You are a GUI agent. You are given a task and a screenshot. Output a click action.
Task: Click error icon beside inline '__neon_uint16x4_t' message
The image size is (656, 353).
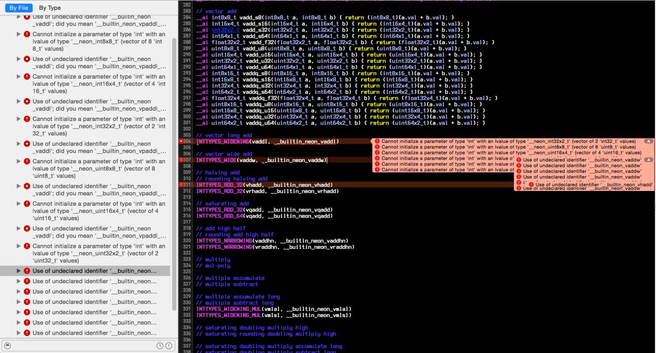coord(377,152)
